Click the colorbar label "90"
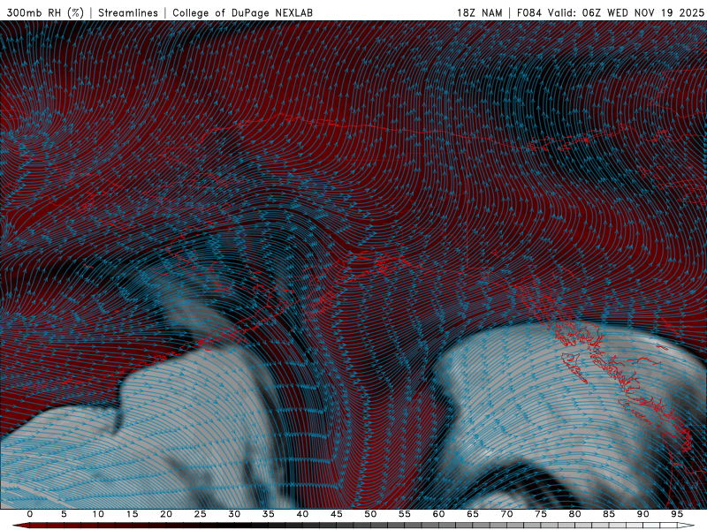The width and height of the screenshot is (707, 530). 642,514
